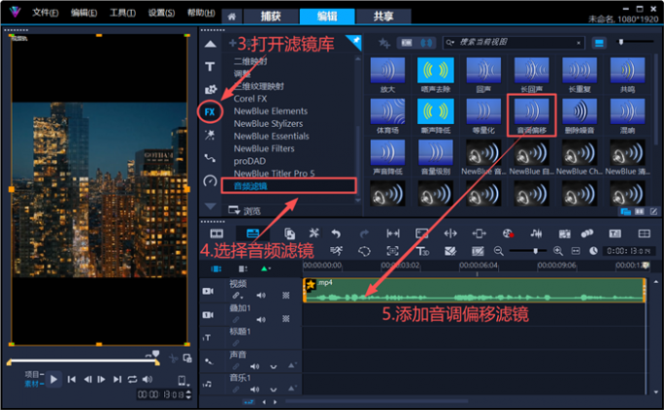The image size is (664, 410).
Task: Switch to the 共享 Share tab
Action: tap(383, 17)
